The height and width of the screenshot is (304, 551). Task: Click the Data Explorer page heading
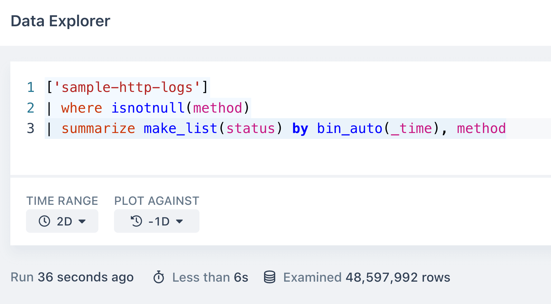click(60, 21)
